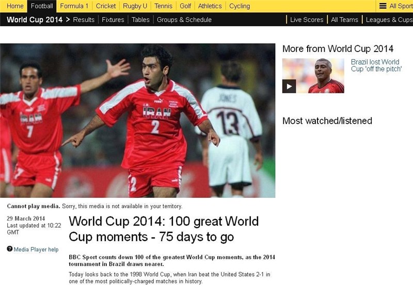413x287 pixels.
Task: Click the World Cup 2014 heading link
Action: pos(34,20)
